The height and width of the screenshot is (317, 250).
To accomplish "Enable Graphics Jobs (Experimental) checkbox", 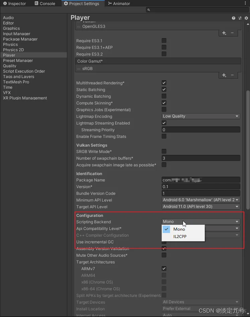I will tap(164, 109).
